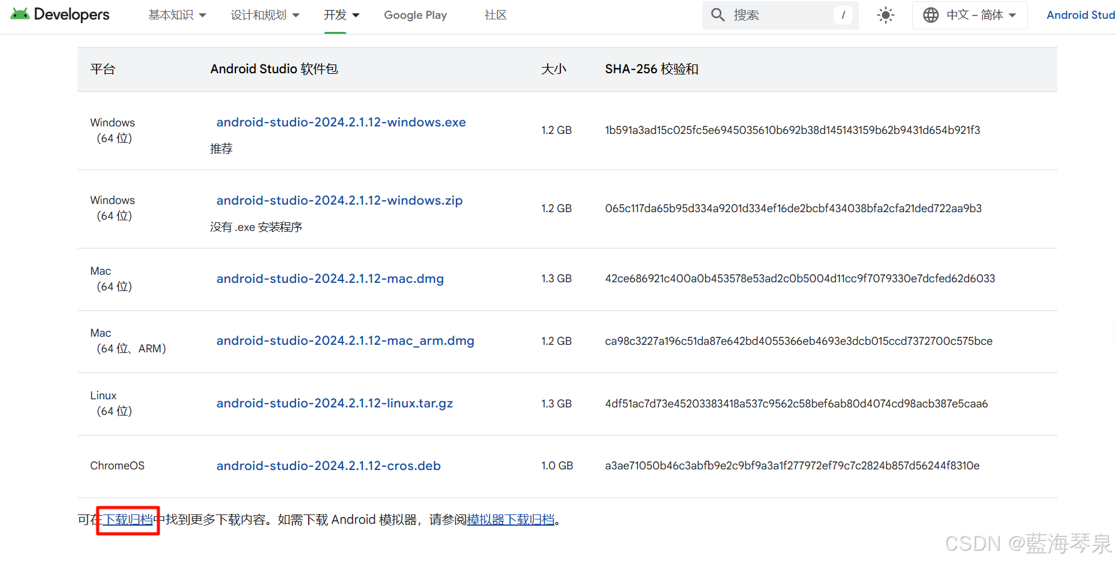This screenshot has width=1115, height=562.
Task: Click the slash shortcut key hint
Action: 843,15
